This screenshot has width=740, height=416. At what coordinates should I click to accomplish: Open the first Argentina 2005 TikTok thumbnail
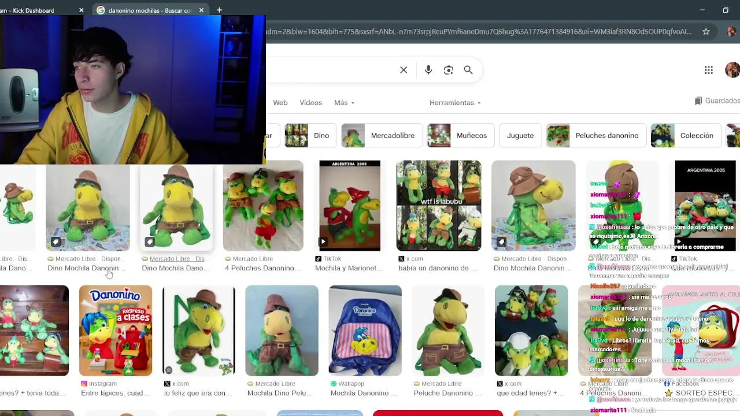(350, 206)
